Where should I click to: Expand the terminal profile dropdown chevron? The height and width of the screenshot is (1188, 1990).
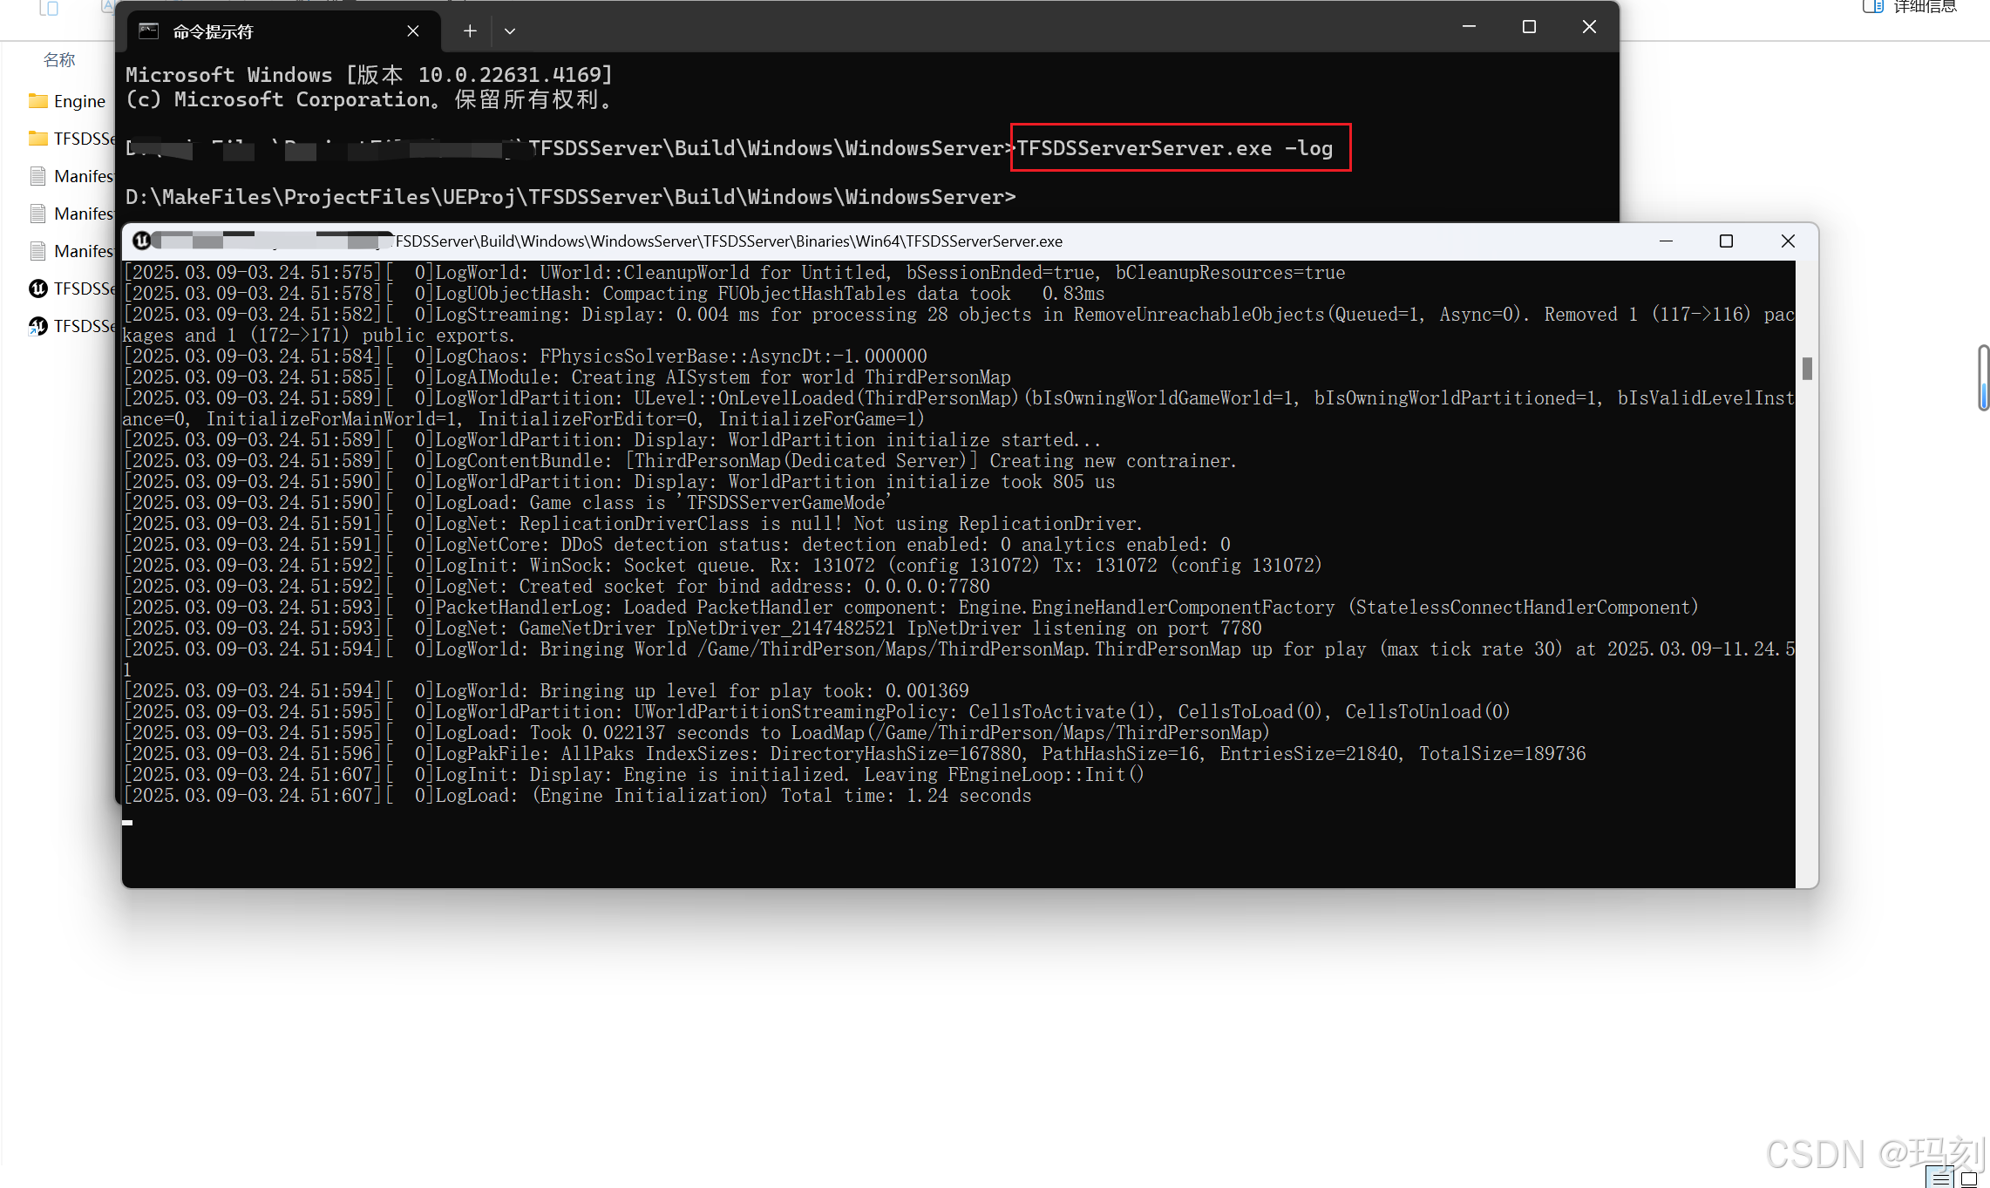[x=510, y=31]
